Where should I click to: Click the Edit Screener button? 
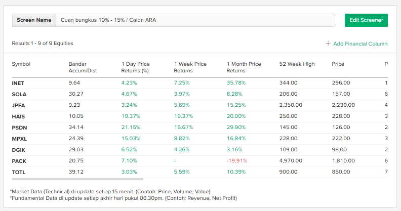[x=366, y=20]
